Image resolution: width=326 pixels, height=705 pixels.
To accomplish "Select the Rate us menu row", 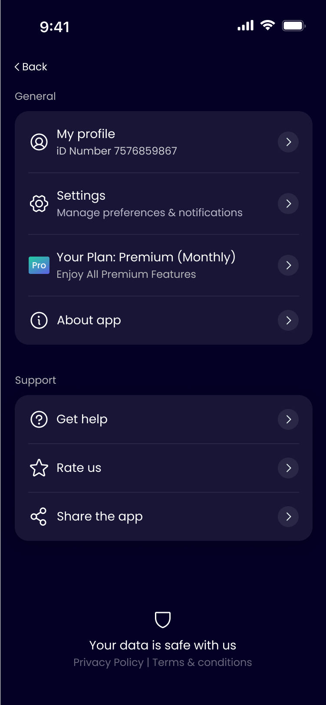I will point(163,468).
